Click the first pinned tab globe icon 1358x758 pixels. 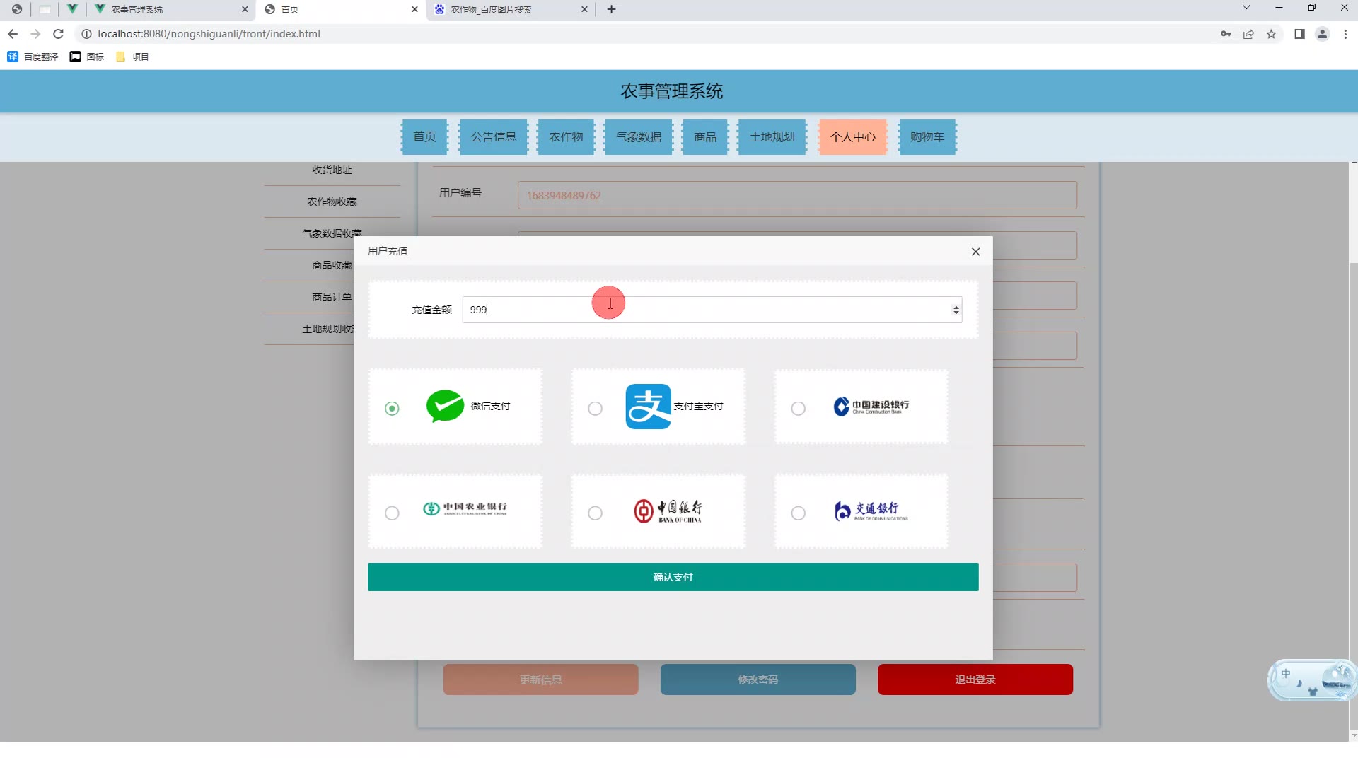[x=17, y=9]
